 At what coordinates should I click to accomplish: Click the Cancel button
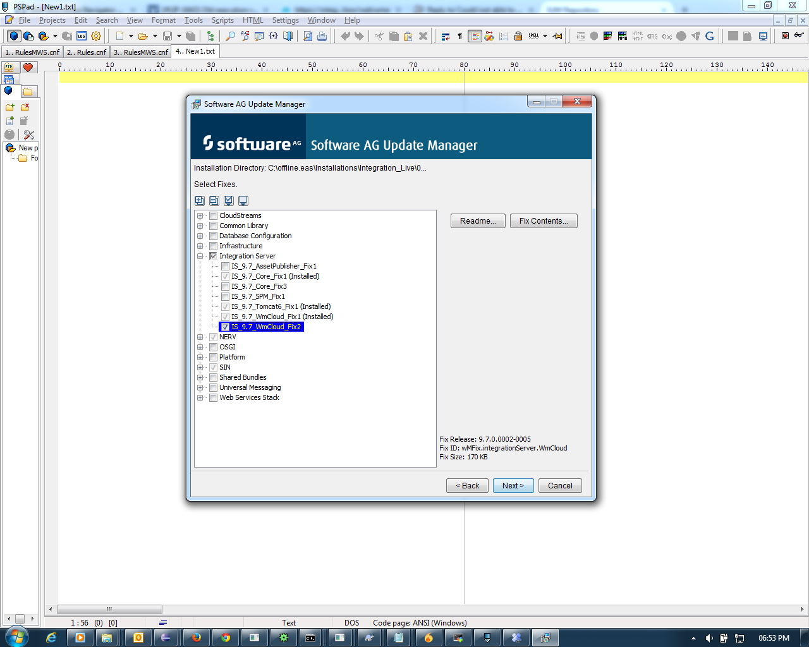tap(560, 486)
